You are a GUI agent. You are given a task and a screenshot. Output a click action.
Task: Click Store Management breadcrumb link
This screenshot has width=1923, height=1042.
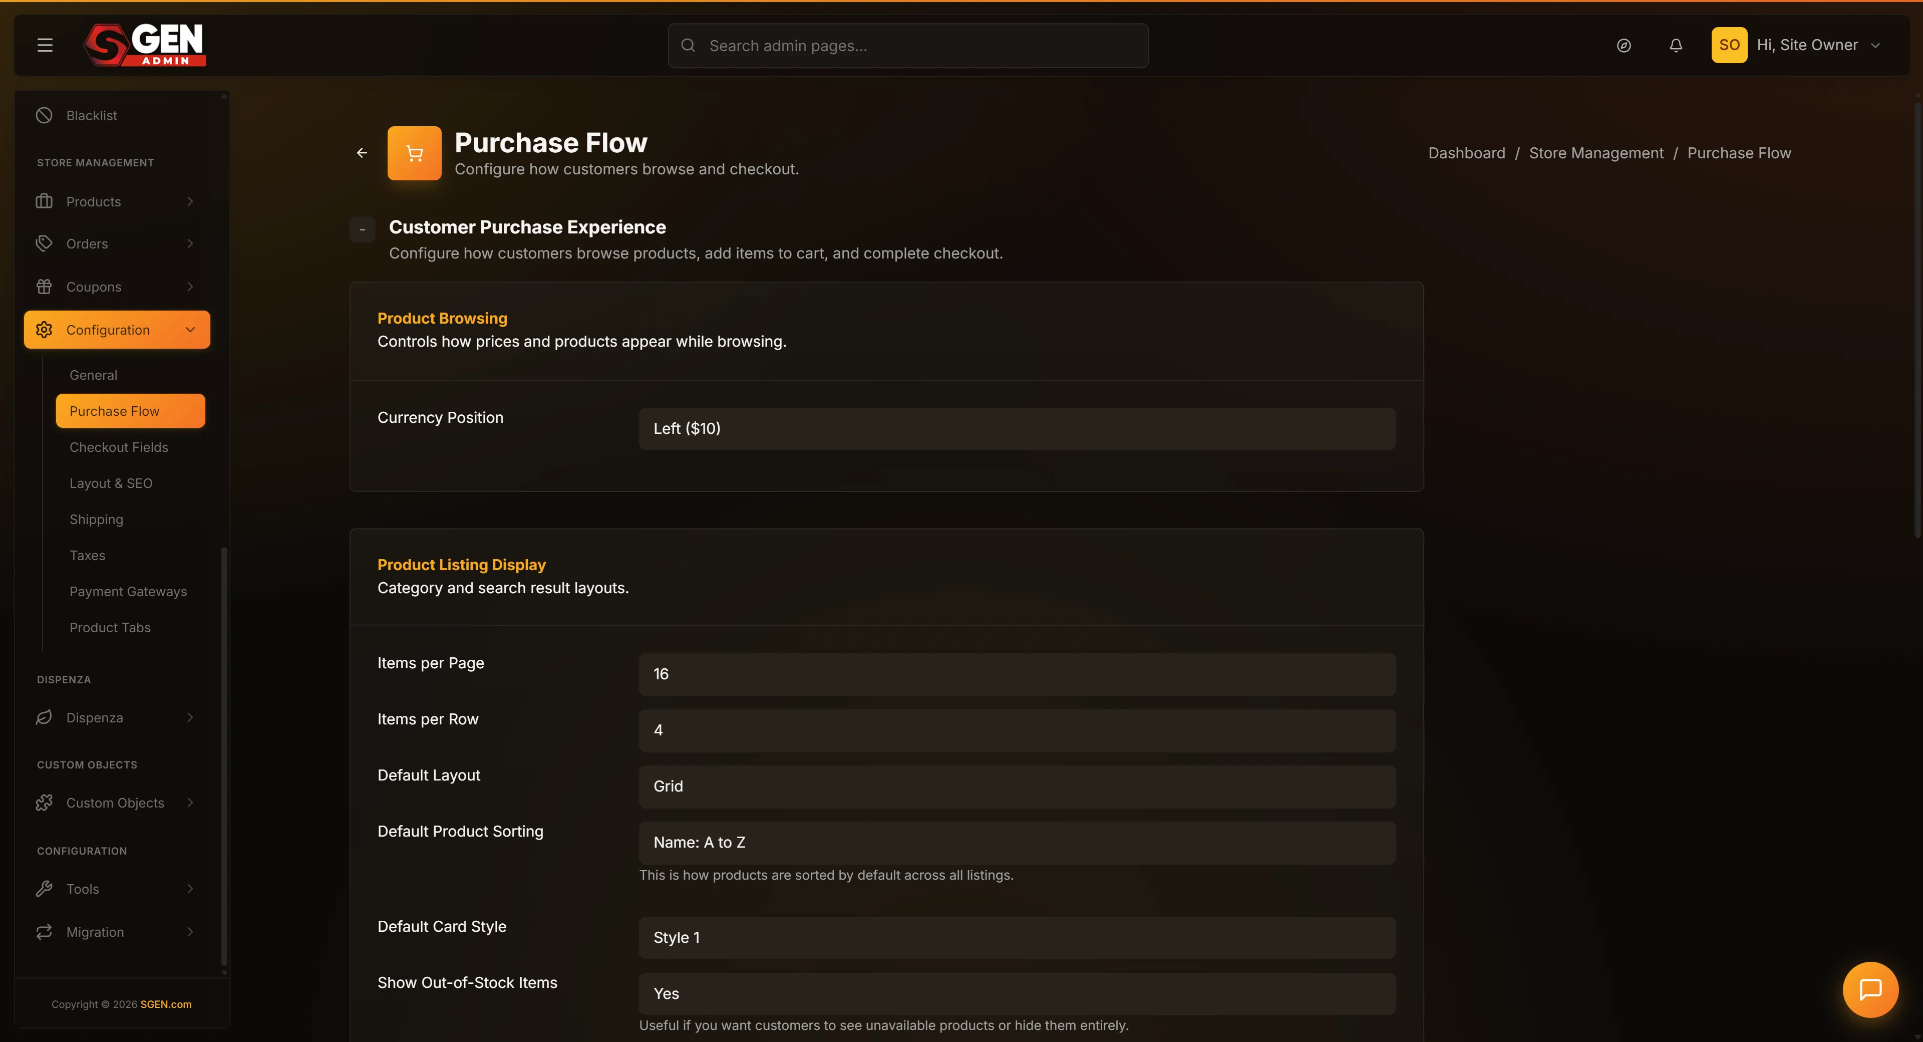click(x=1596, y=153)
